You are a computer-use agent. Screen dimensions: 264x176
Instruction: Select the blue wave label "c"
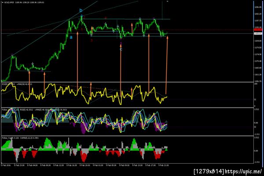click(121, 49)
